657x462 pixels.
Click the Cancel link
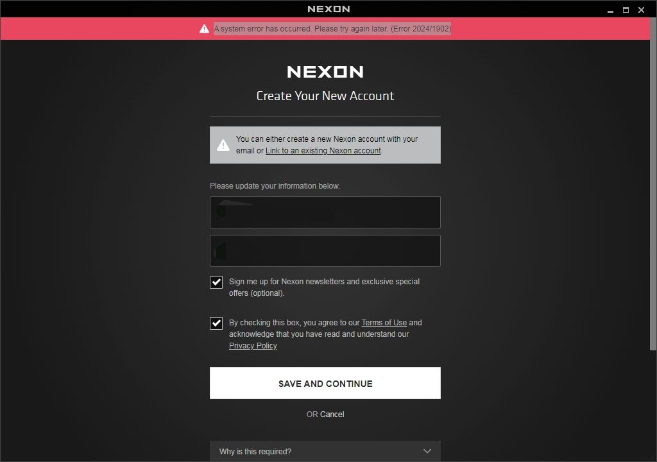click(x=332, y=415)
